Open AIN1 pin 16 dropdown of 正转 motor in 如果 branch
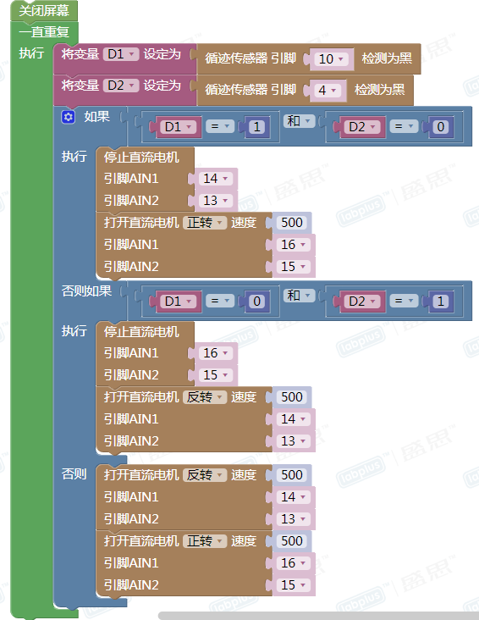The height and width of the screenshot is (620, 479). [294, 245]
